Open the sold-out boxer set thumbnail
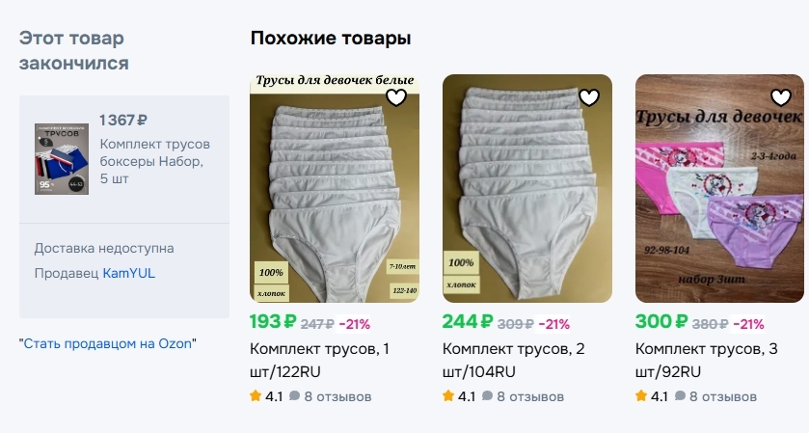Viewport: 809px width, 433px height. click(x=63, y=159)
